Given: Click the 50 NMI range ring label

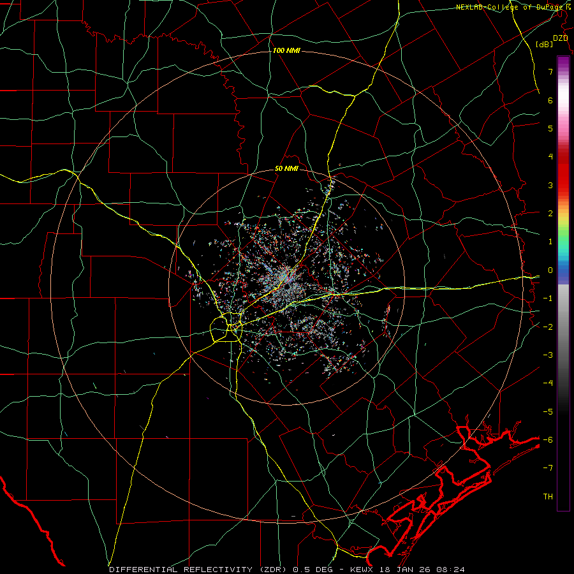Looking at the screenshot, I should [286, 168].
